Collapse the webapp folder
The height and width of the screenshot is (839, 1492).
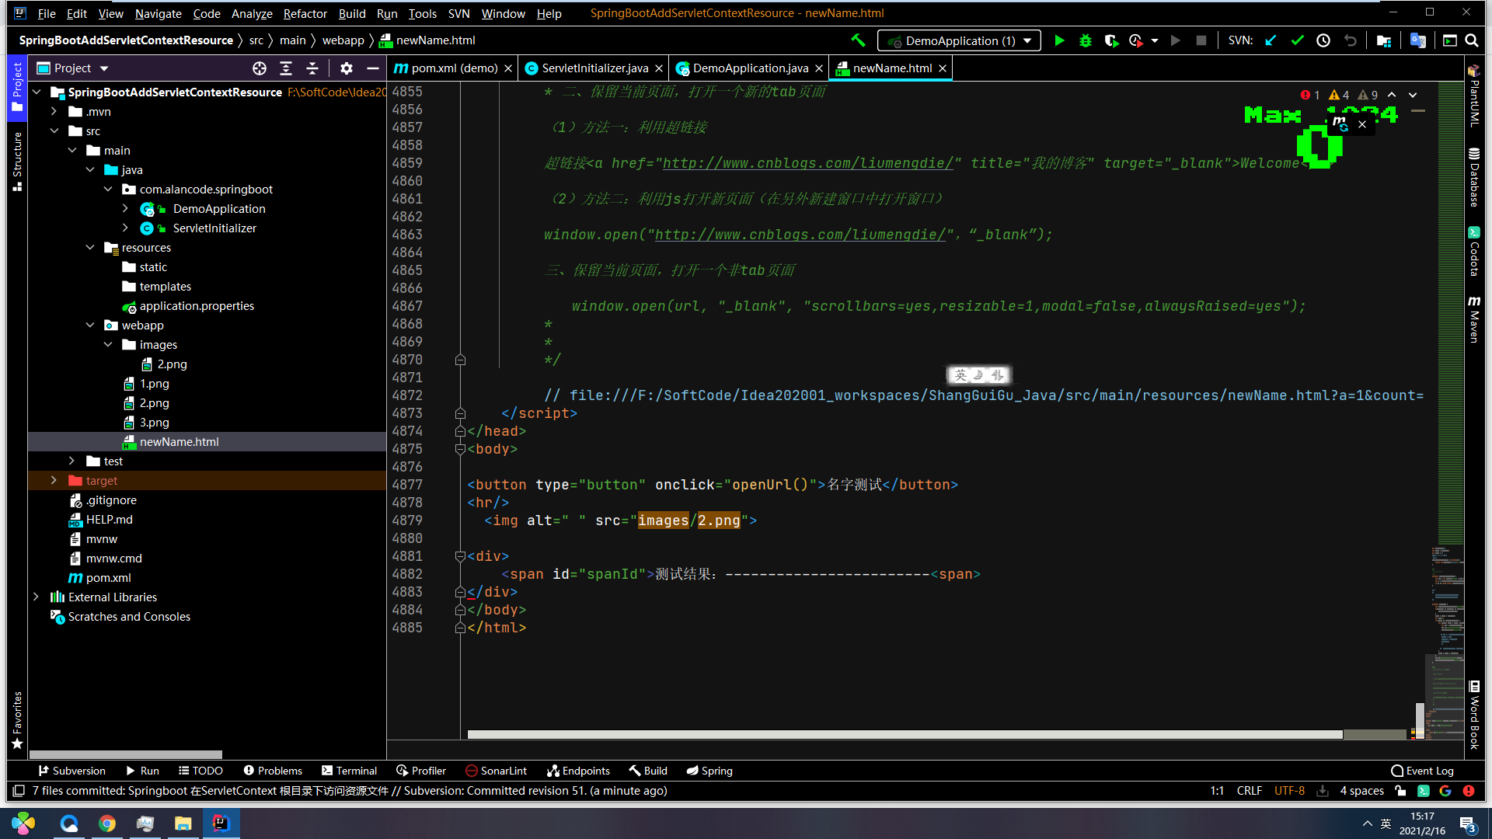click(x=90, y=325)
